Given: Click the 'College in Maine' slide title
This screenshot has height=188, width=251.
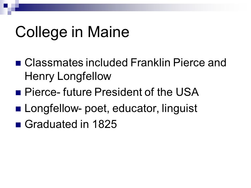Looking at the screenshot, I should [72, 32].
